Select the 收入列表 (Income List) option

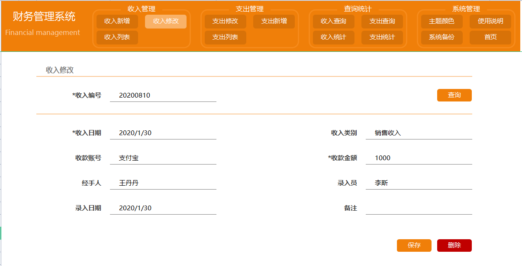click(x=116, y=38)
